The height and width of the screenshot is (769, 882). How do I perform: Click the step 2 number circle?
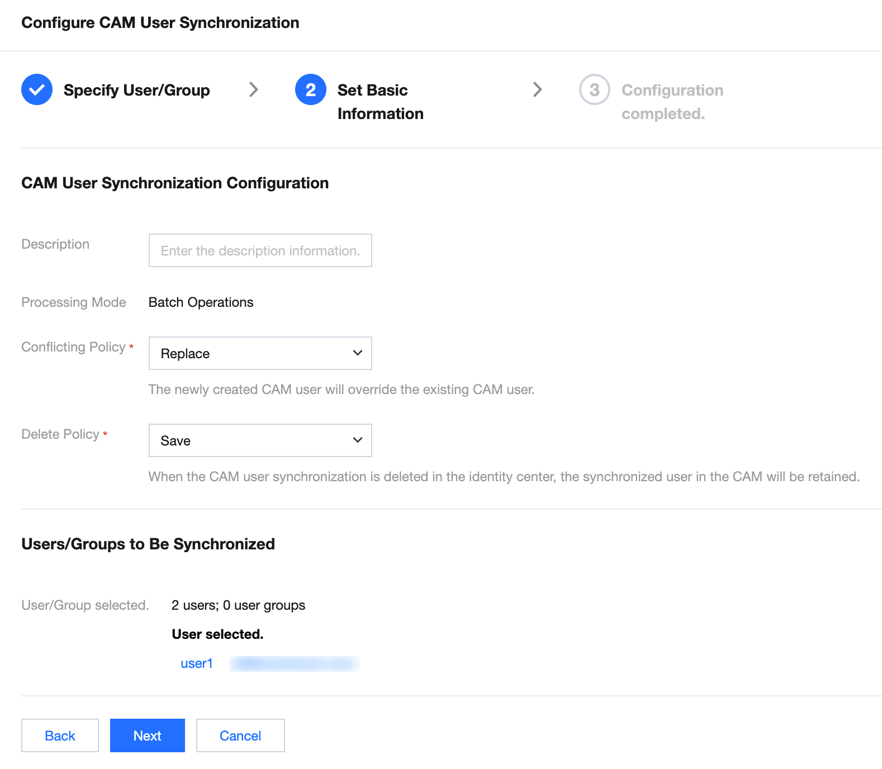click(311, 89)
